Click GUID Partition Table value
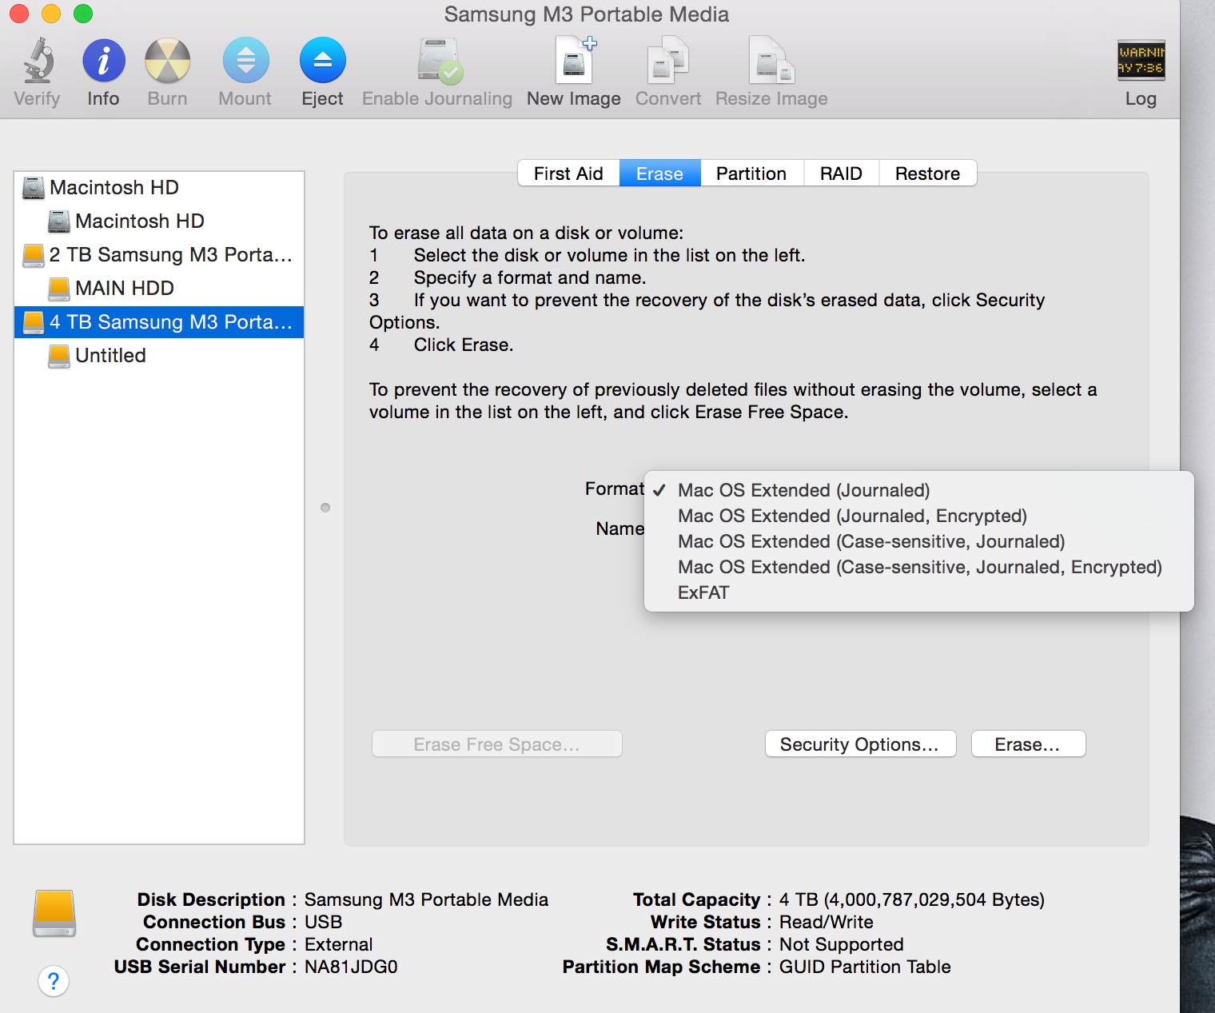The height and width of the screenshot is (1013, 1215). (865, 967)
